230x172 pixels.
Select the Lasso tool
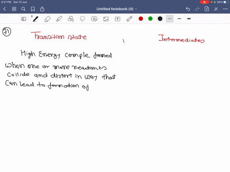(x=82, y=19)
